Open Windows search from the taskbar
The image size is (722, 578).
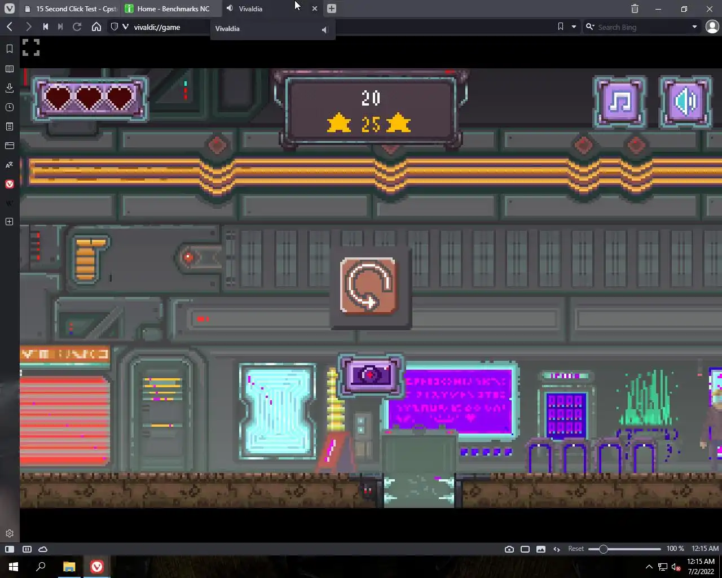[41, 567]
